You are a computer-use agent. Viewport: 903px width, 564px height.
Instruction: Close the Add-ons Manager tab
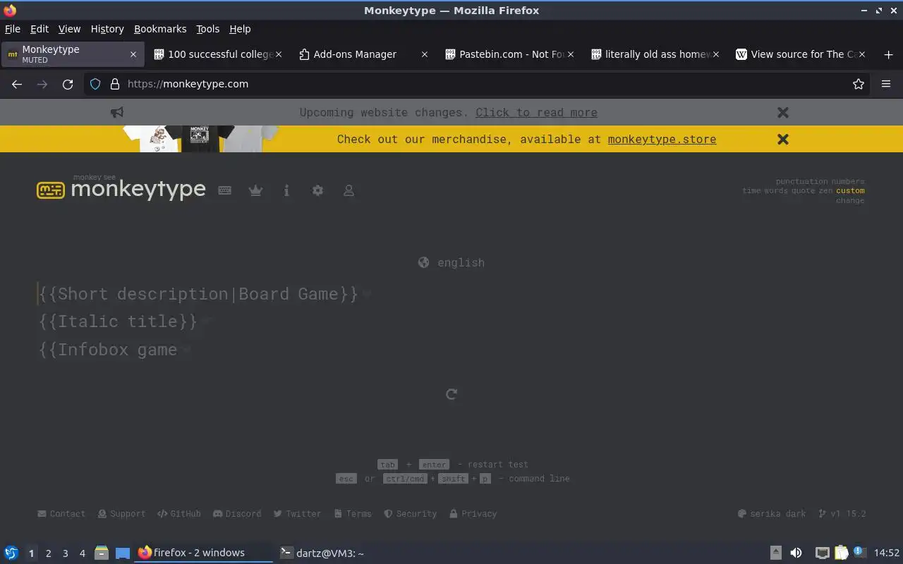424,54
